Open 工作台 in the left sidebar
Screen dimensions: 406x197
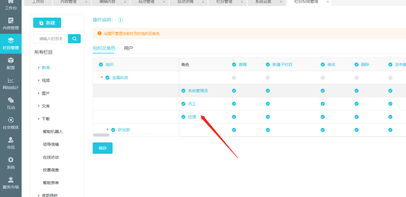[11, 5]
